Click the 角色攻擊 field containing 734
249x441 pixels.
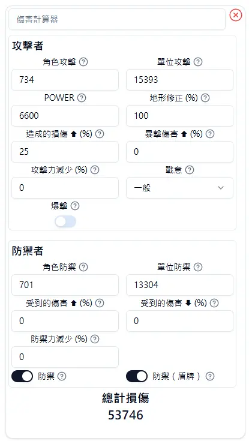(x=65, y=80)
